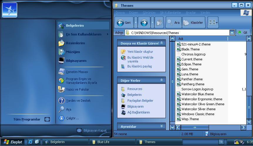
Task: Select Windows Classic.theme file
Action: (195, 114)
